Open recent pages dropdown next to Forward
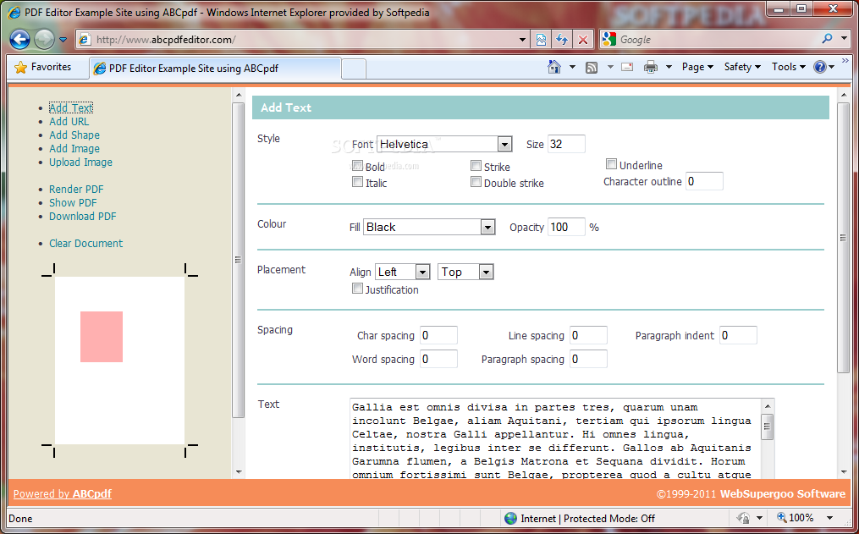The height and width of the screenshot is (534, 859). 63,40
